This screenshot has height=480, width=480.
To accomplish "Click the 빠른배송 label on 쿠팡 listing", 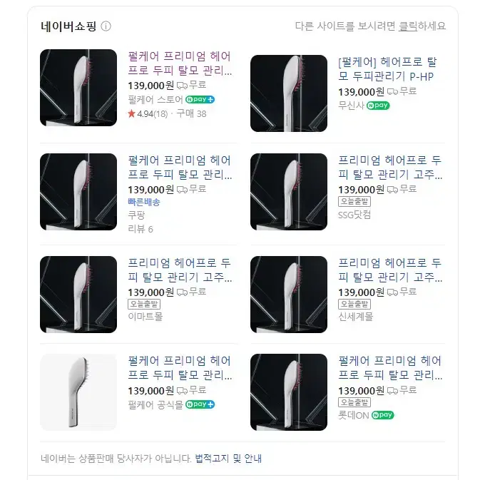I will click(x=144, y=202).
